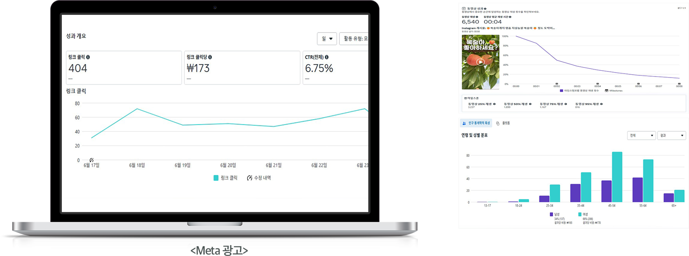Click the 25-34 male bar
Viewport: 689px width, 256px height.
(x=544, y=199)
